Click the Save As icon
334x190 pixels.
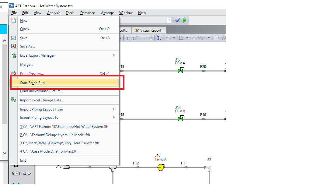13,46
